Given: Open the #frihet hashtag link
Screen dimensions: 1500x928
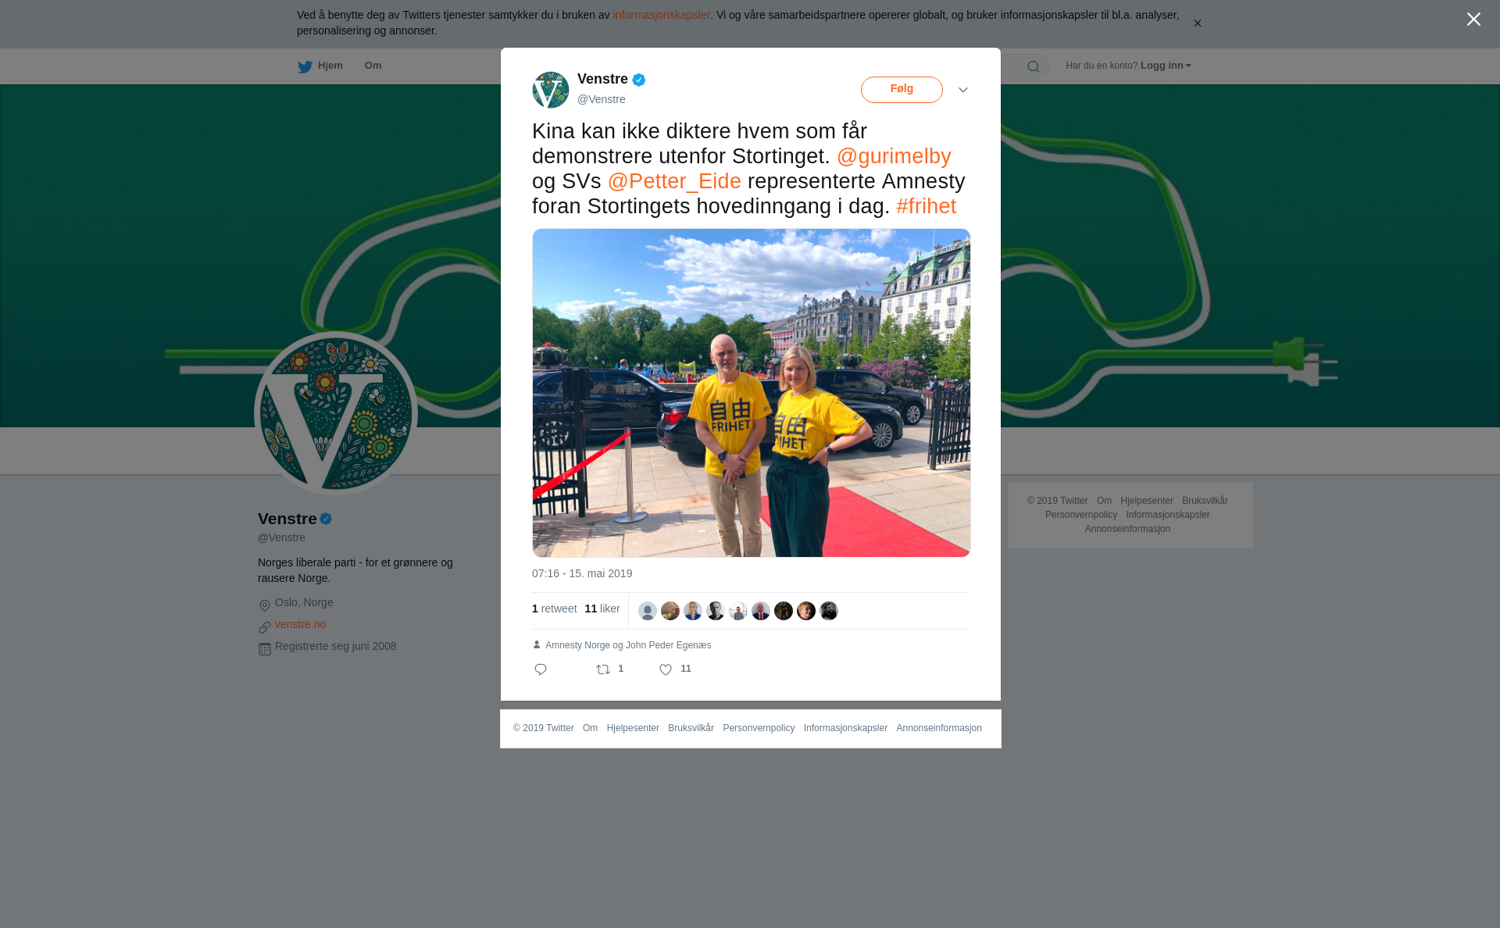Looking at the screenshot, I should coord(926,206).
